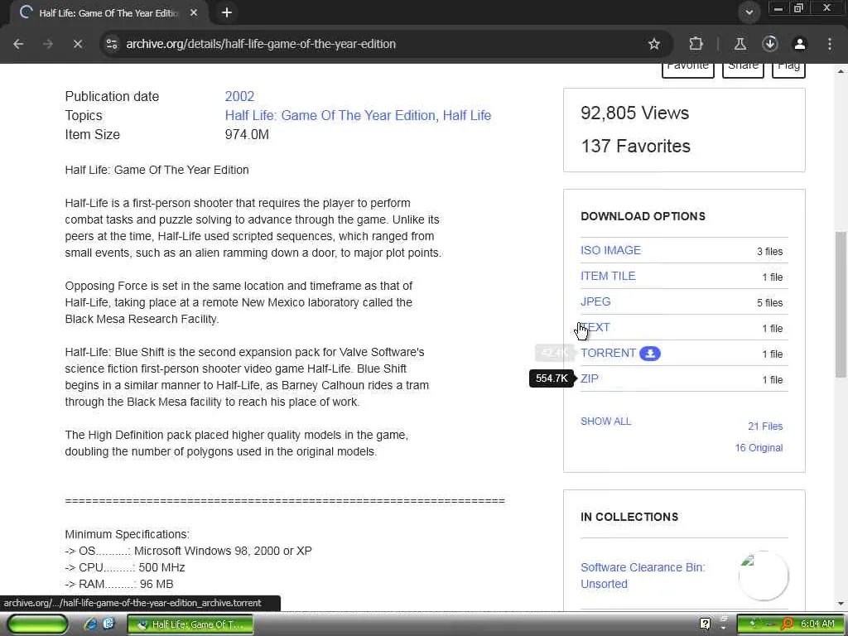Open the 2002 publication date link
This screenshot has width=848, height=636.
[239, 96]
